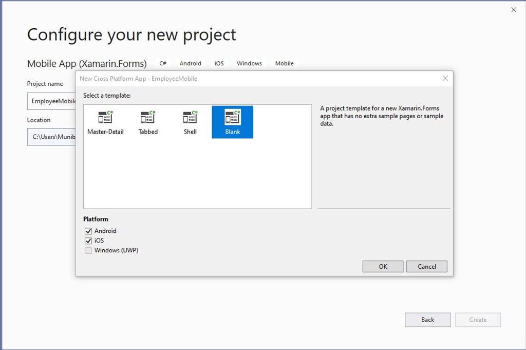The image size is (526, 350).
Task: Click the Select a template label
Action: pos(107,96)
